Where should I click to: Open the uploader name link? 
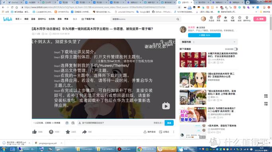(191, 27)
